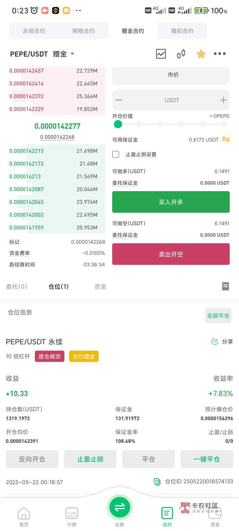Open the three-dot more options menu
The height and width of the screenshot is (531, 239).
220,54
